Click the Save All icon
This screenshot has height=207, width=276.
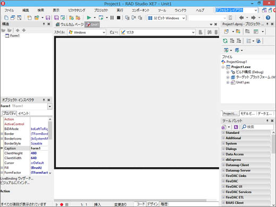tap(56, 18)
